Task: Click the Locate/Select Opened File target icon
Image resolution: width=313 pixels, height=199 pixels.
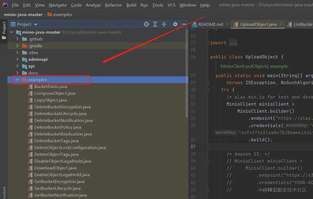Action: (x=146, y=24)
